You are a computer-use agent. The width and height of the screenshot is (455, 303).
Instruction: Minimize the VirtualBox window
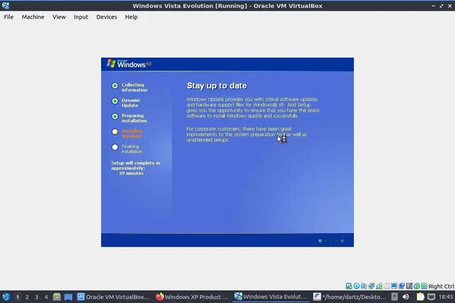click(x=433, y=6)
